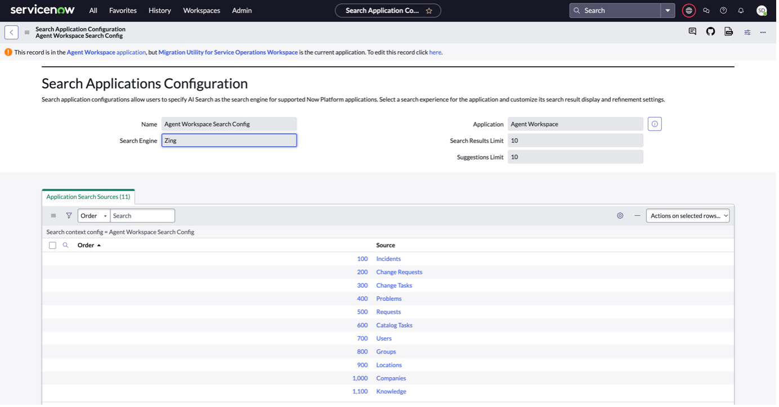Click the GitHub source control icon

pyautogui.click(x=713, y=32)
